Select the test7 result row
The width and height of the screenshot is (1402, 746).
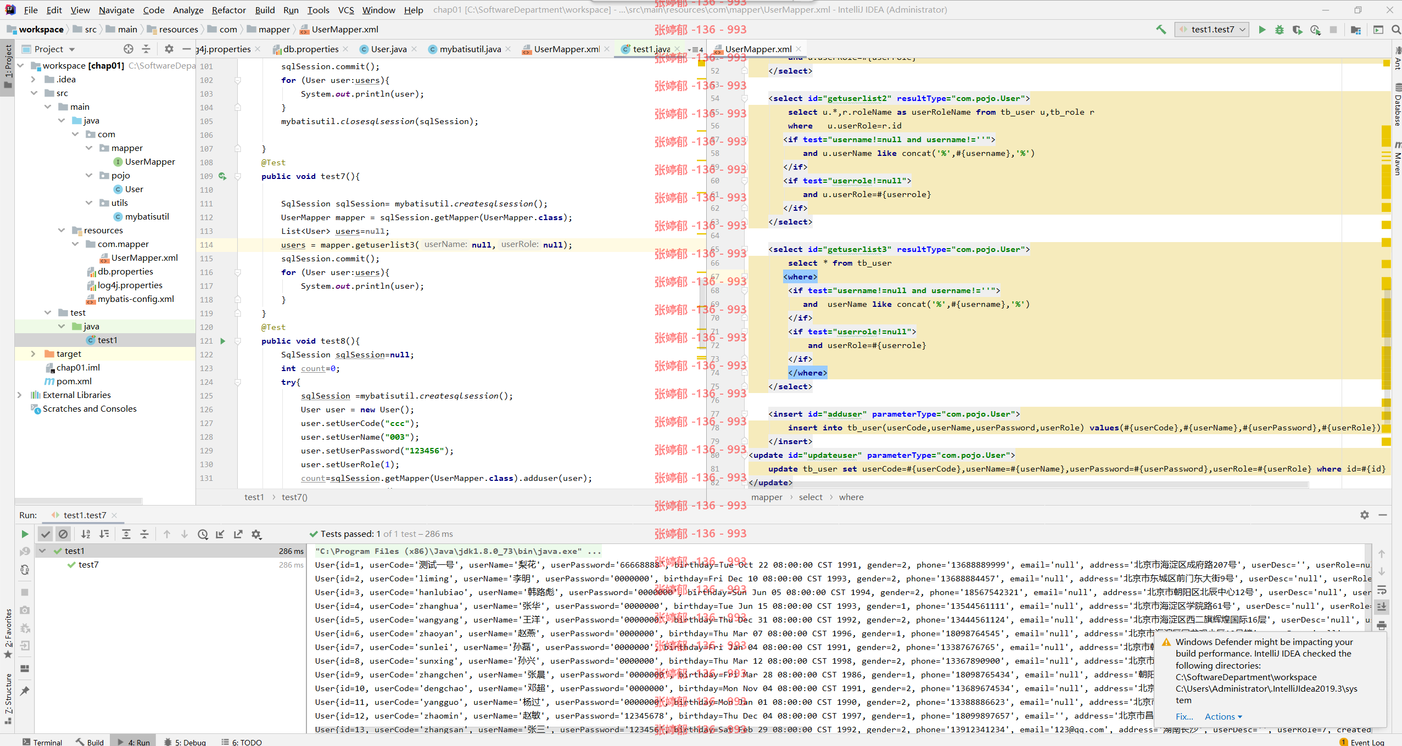tap(170, 565)
